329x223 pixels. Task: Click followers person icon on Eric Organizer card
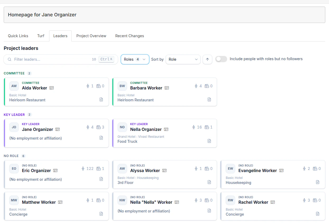83,169
